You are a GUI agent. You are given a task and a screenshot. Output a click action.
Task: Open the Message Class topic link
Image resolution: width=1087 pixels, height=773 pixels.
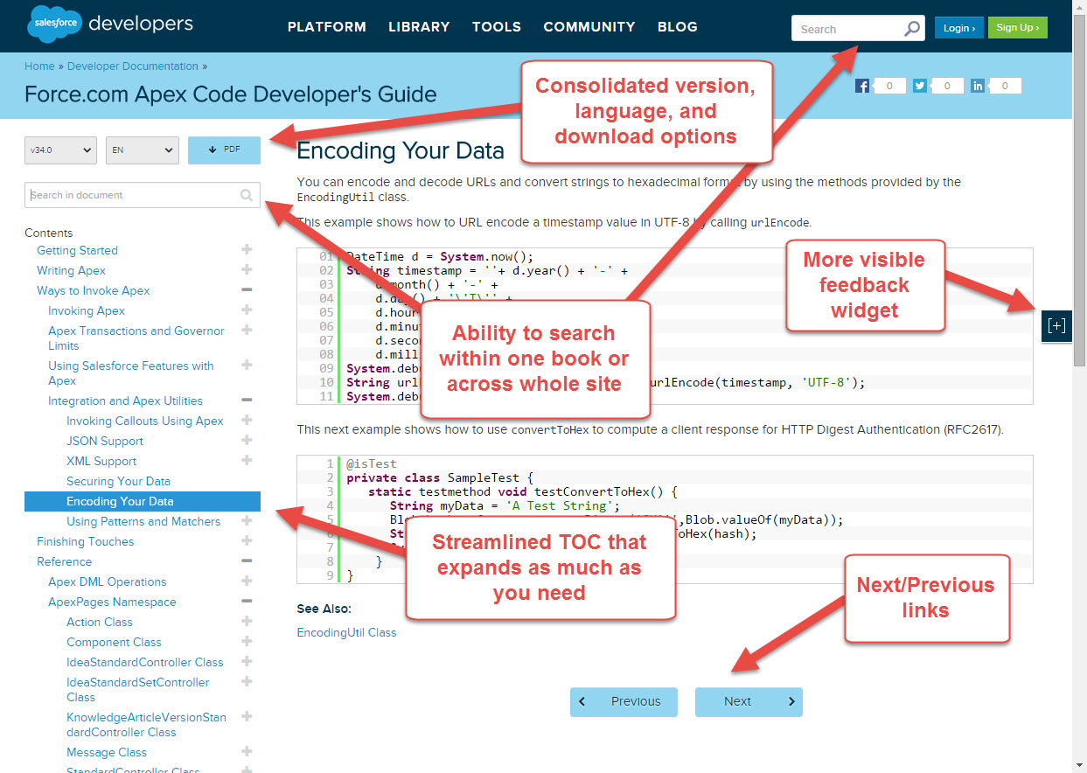pyautogui.click(x=107, y=752)
